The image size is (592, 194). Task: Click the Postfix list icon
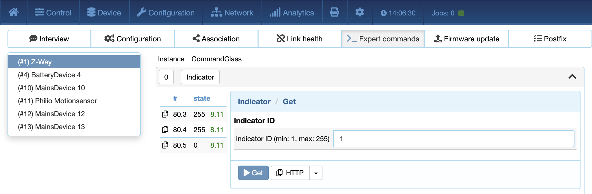538,38
